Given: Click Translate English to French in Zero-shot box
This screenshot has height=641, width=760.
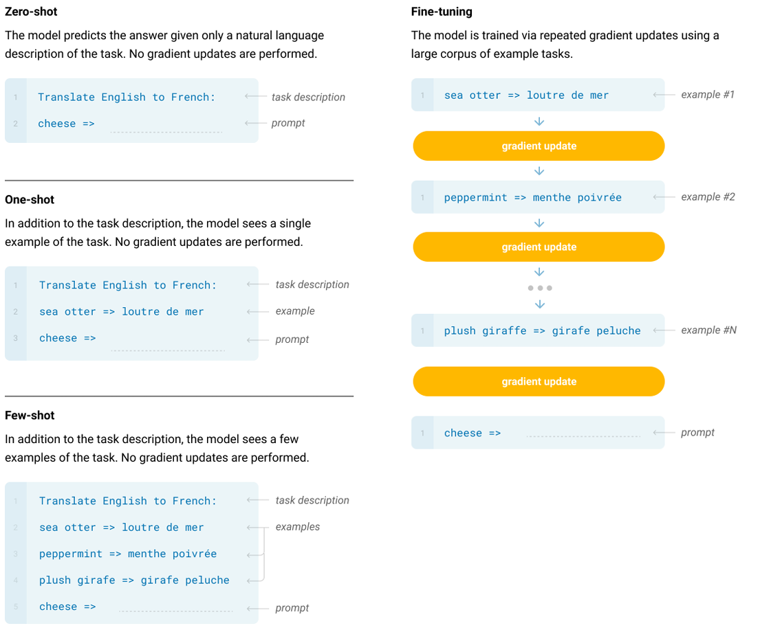Looking at the screenshot, I should (x=127, y=98).
